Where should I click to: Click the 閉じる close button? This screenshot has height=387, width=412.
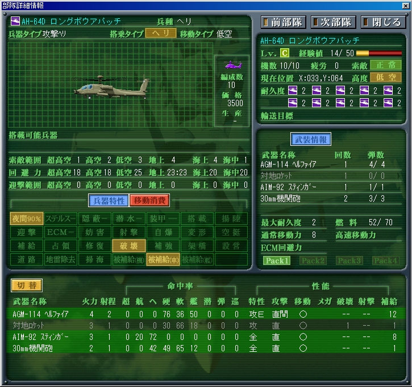tap(384, 22)
